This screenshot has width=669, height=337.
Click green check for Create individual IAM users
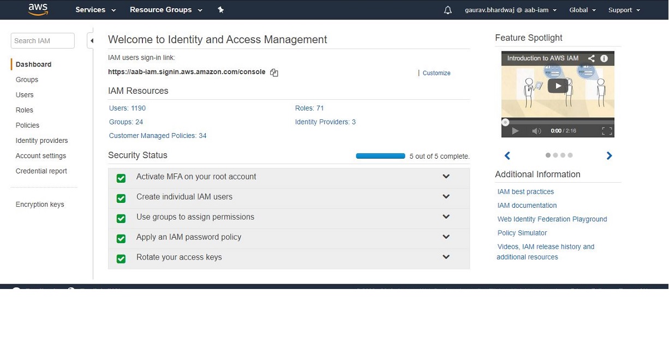pos(121,198)
